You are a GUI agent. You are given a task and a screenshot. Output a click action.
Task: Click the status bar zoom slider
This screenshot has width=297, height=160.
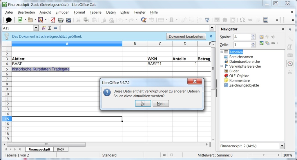[x=264, y=155]
